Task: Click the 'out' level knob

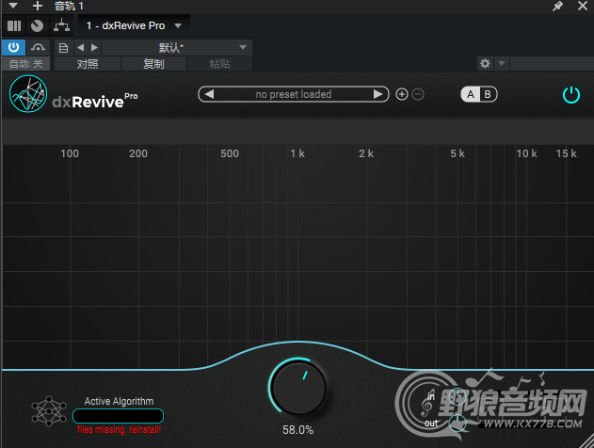Action: [458, 423]
